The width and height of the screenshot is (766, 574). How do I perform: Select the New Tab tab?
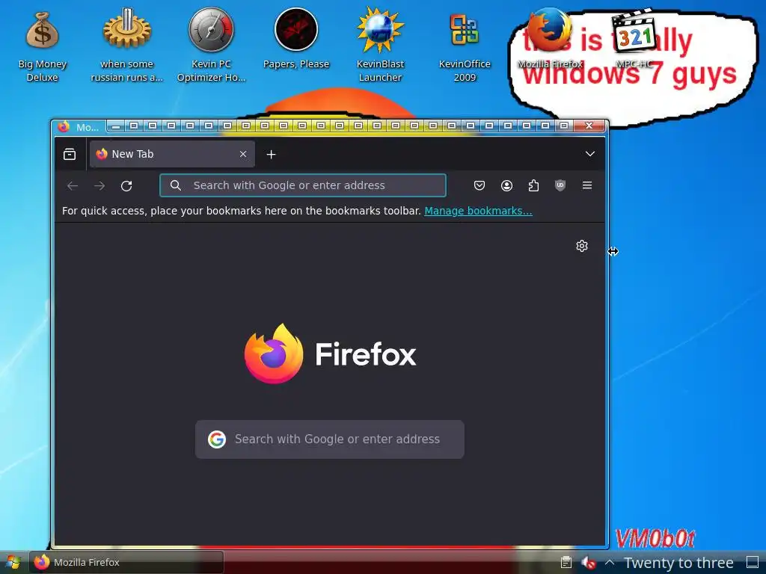[x=172, y=154]
